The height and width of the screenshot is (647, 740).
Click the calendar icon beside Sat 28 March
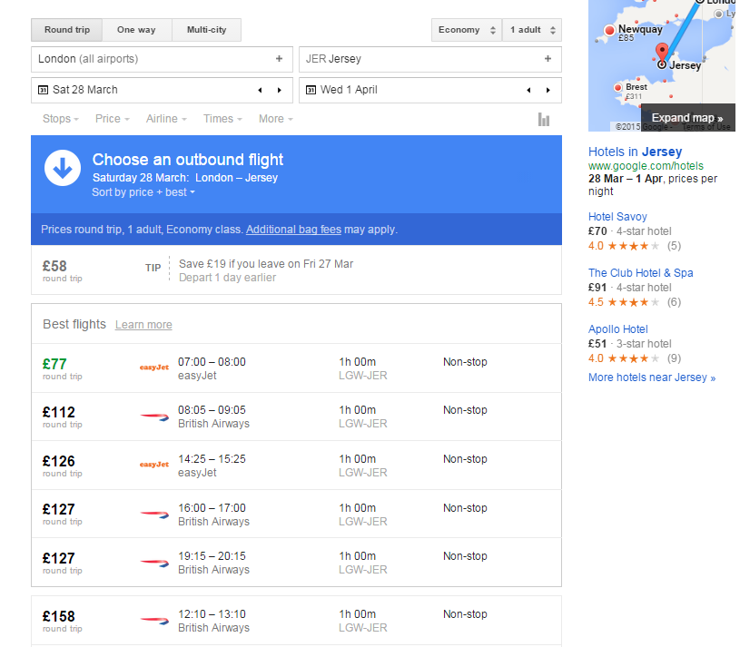[43, 90]
